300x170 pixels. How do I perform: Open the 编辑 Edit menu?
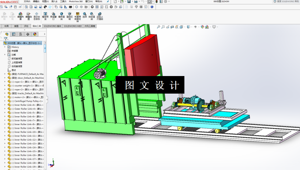[36, 1]
